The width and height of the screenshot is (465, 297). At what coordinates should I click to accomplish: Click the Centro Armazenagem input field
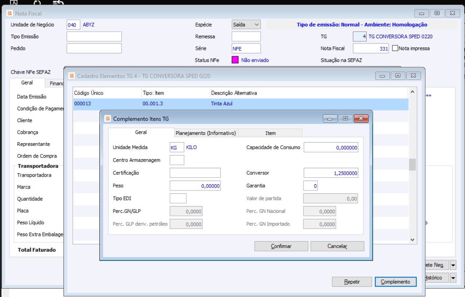(177, 160)
